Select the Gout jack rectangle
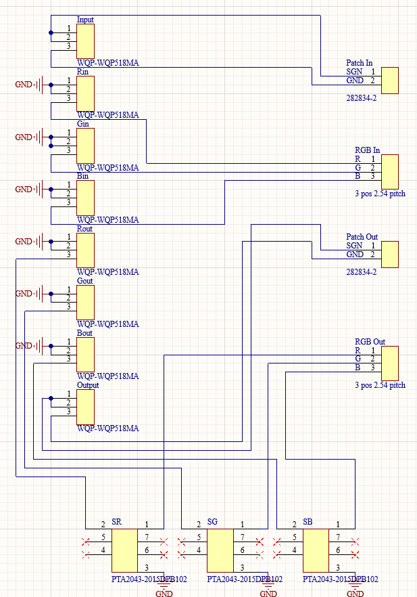This screenshot has width=417, height=597. (86, 303)
